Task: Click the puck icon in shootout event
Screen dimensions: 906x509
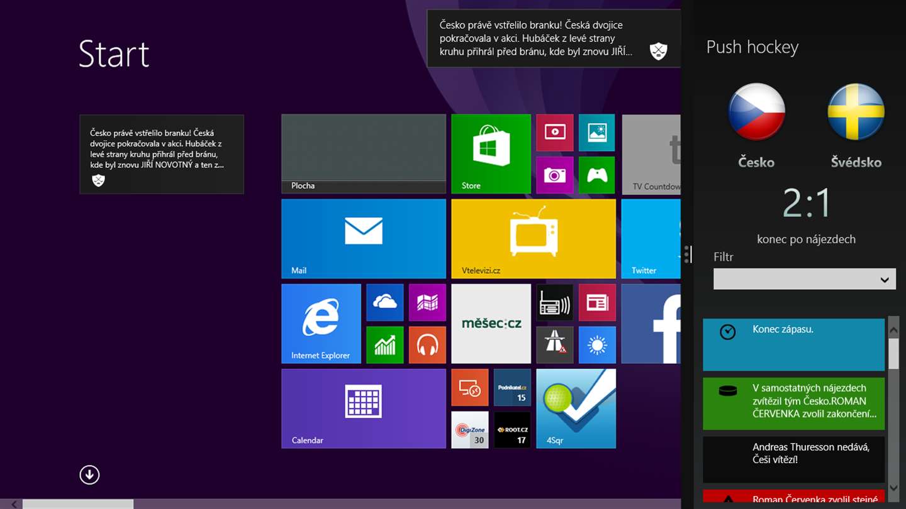Action: coord(727,391)
